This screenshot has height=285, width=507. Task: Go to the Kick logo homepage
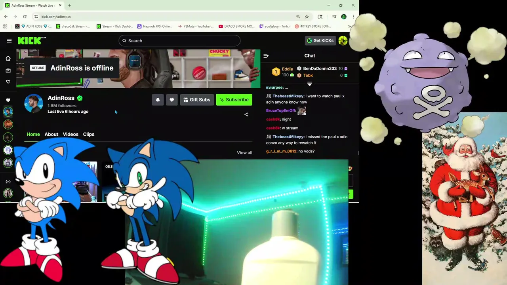tap(32, 40)
